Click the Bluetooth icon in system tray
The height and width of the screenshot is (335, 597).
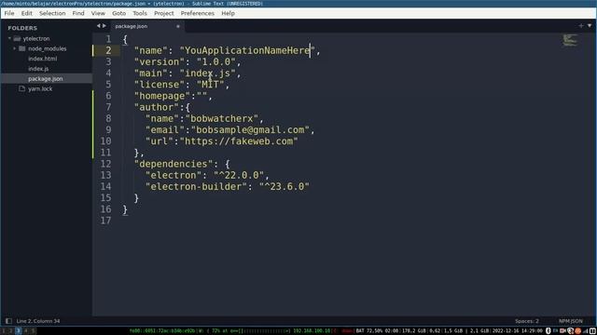pyautogui.click(x=548, y=331)
